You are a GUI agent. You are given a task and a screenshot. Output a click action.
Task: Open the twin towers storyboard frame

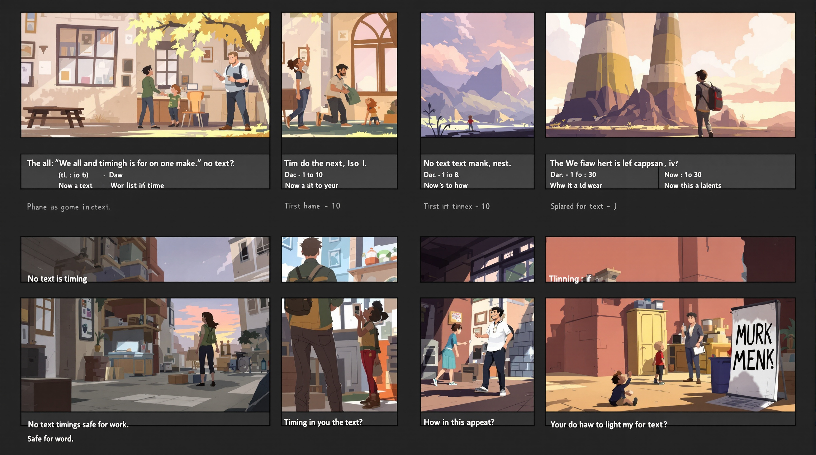(x=670, y=75)
